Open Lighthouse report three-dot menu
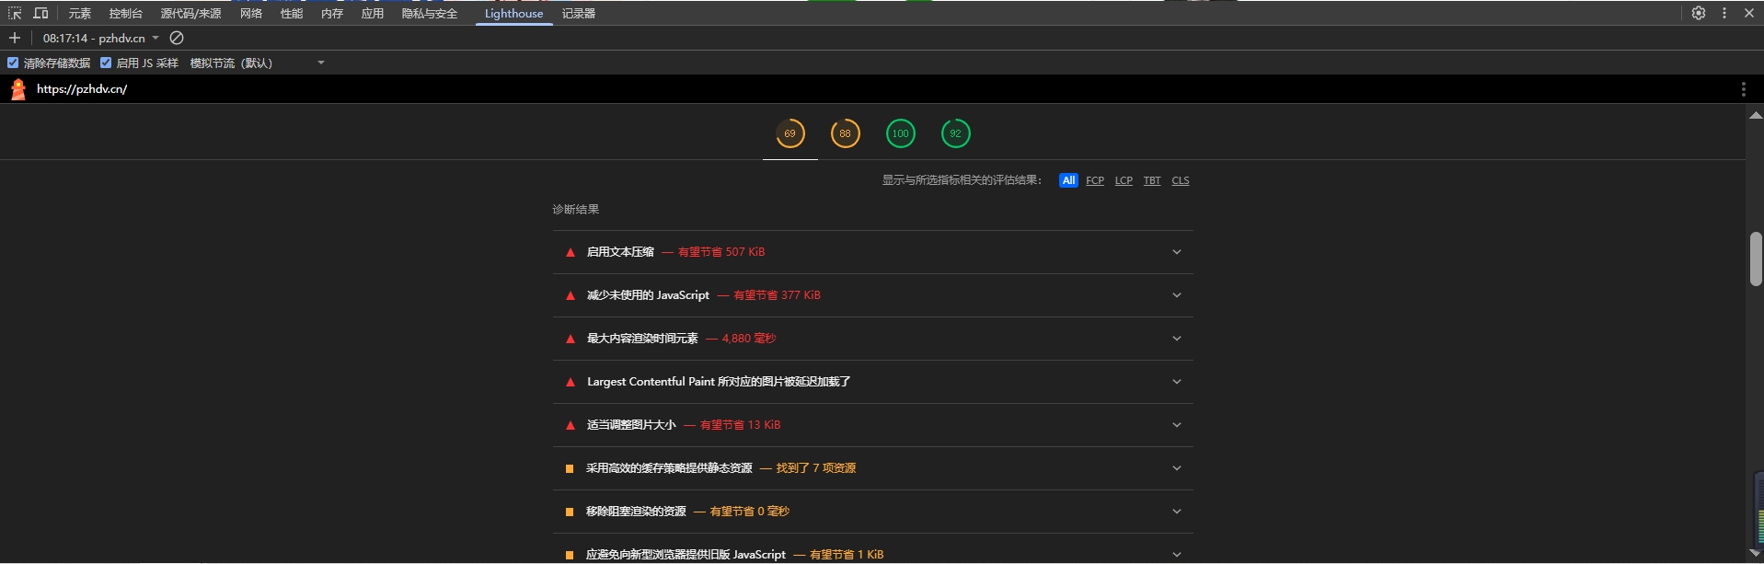The width and height of the screenshot is (1764, 564). click(1743, 89)
